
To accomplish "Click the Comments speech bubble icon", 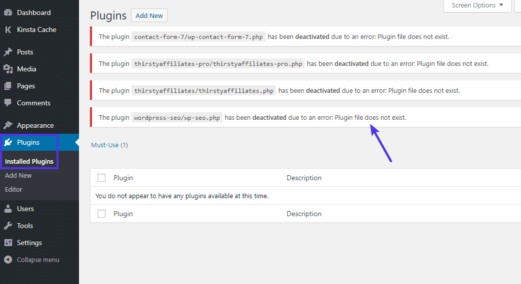I will pos(8,103).
